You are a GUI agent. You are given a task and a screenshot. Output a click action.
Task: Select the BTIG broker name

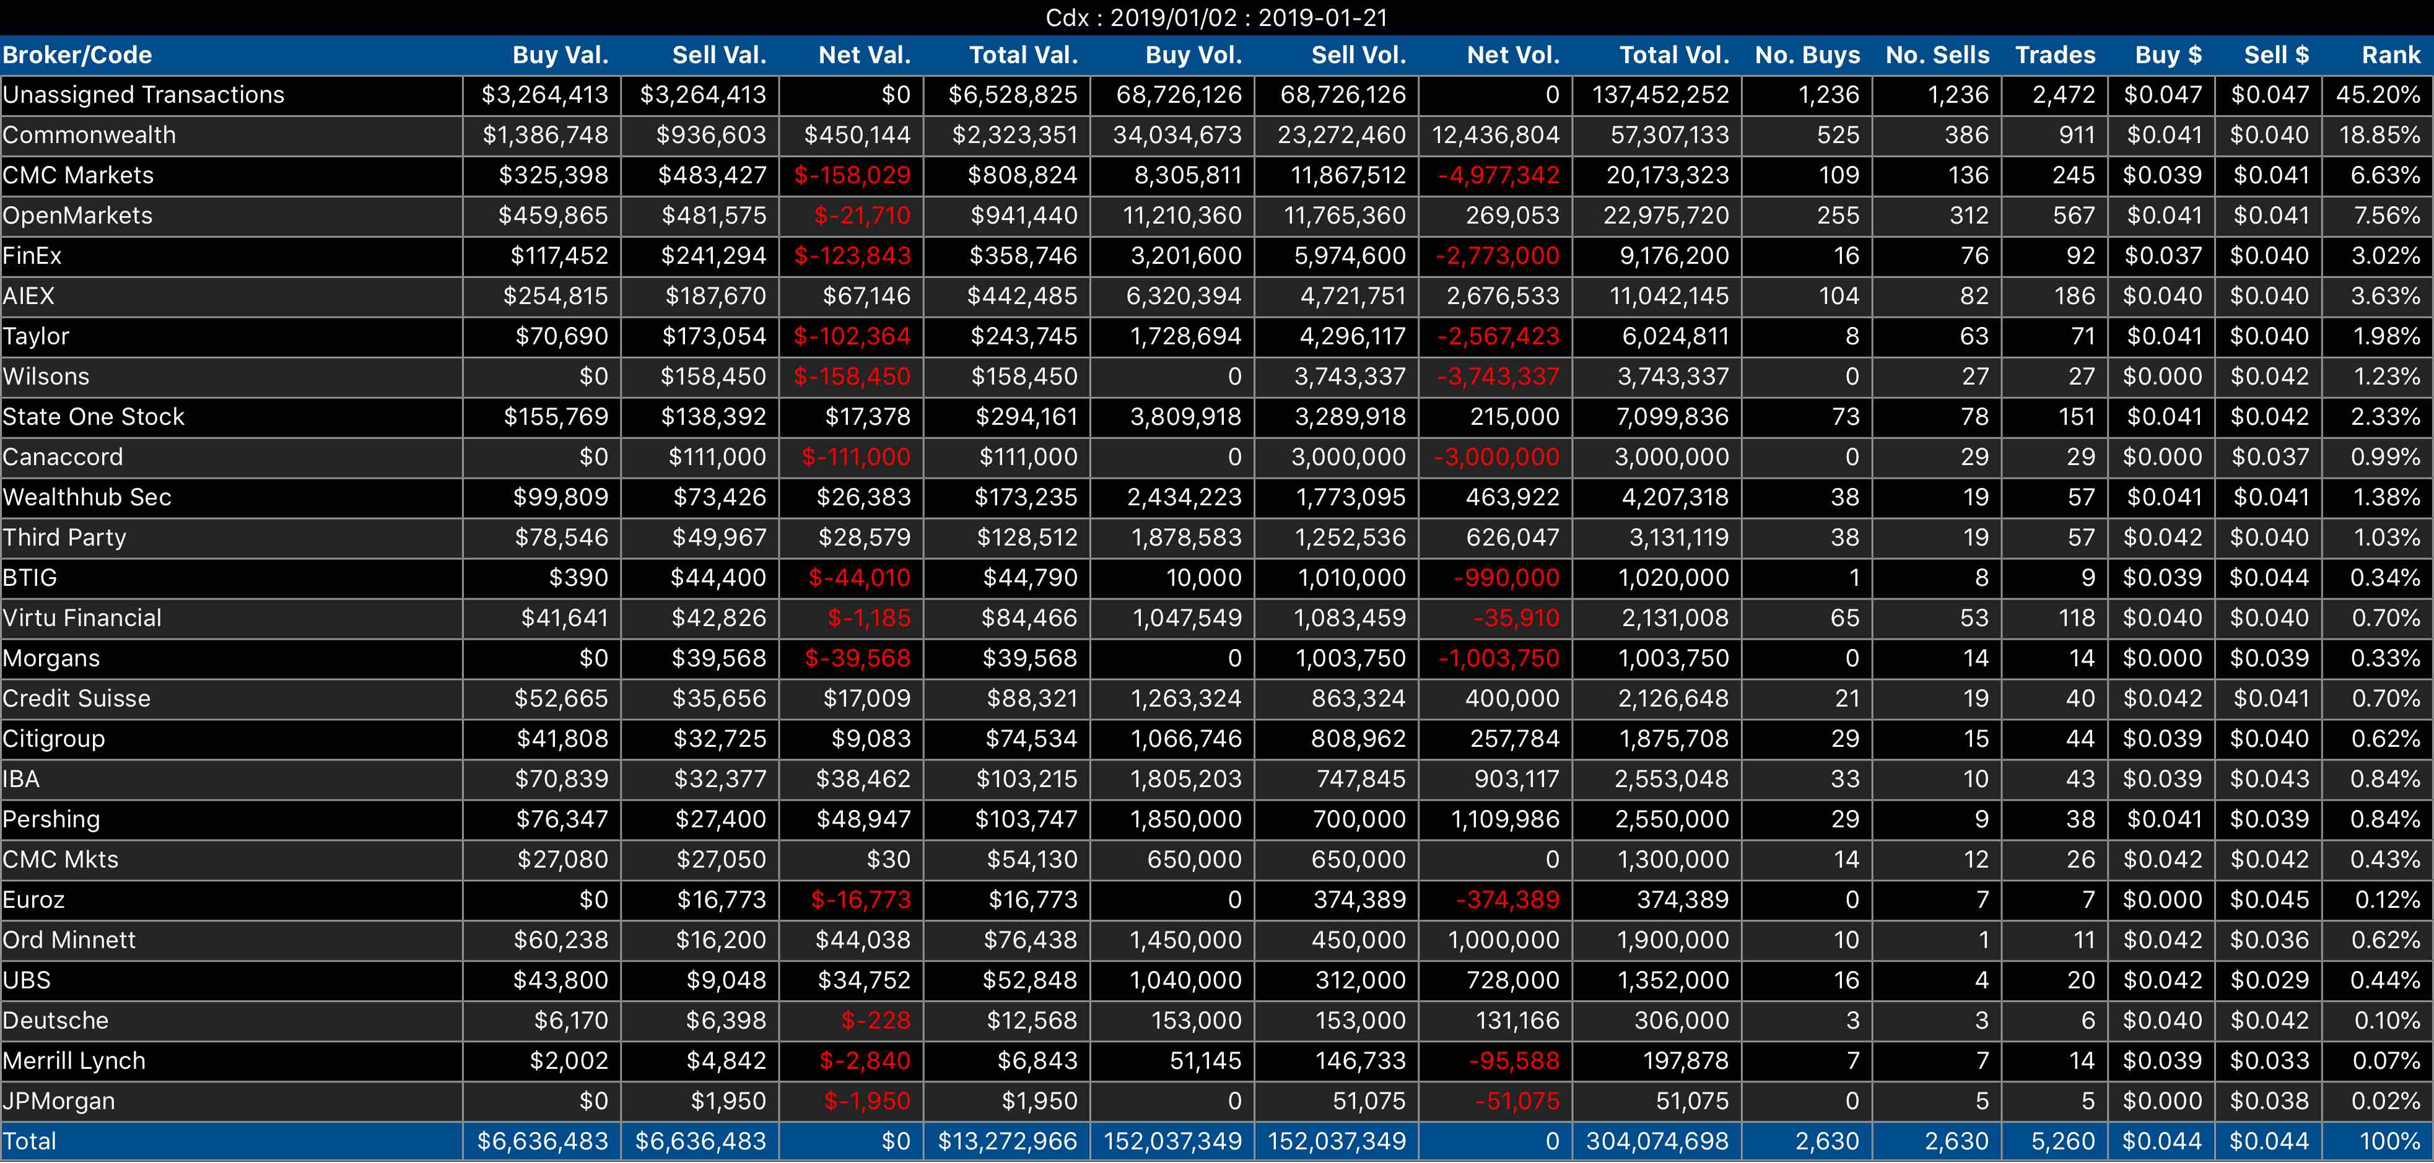tap(30, 577)
